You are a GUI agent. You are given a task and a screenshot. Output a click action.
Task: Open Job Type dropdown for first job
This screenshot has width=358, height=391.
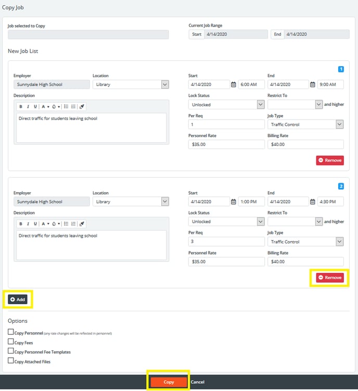click(x=339, y=124)
